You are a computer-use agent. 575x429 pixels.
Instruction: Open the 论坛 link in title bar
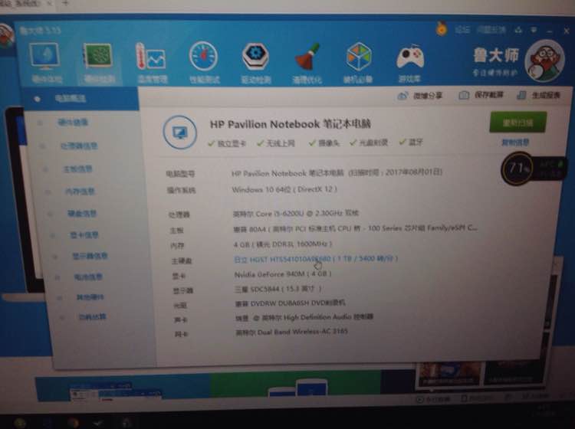tap(462, 30)
